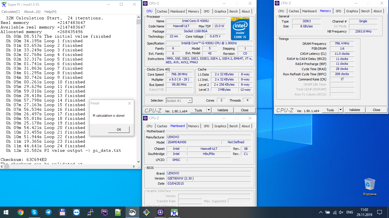Show hidden system tray icons
This screenshot has width=389, height=218.
(x=321, y=212)
